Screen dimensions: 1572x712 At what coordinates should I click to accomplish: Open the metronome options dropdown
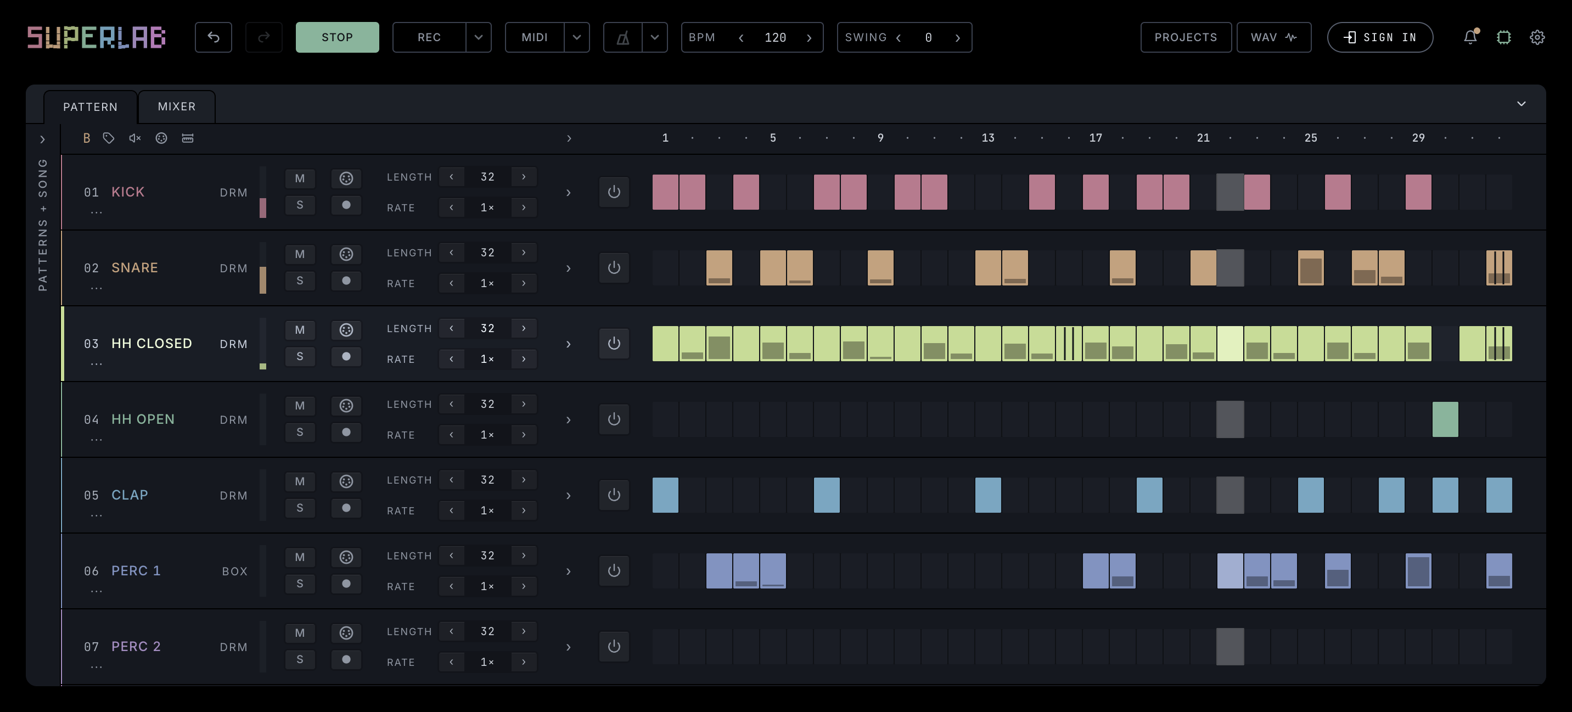point(655,38)
